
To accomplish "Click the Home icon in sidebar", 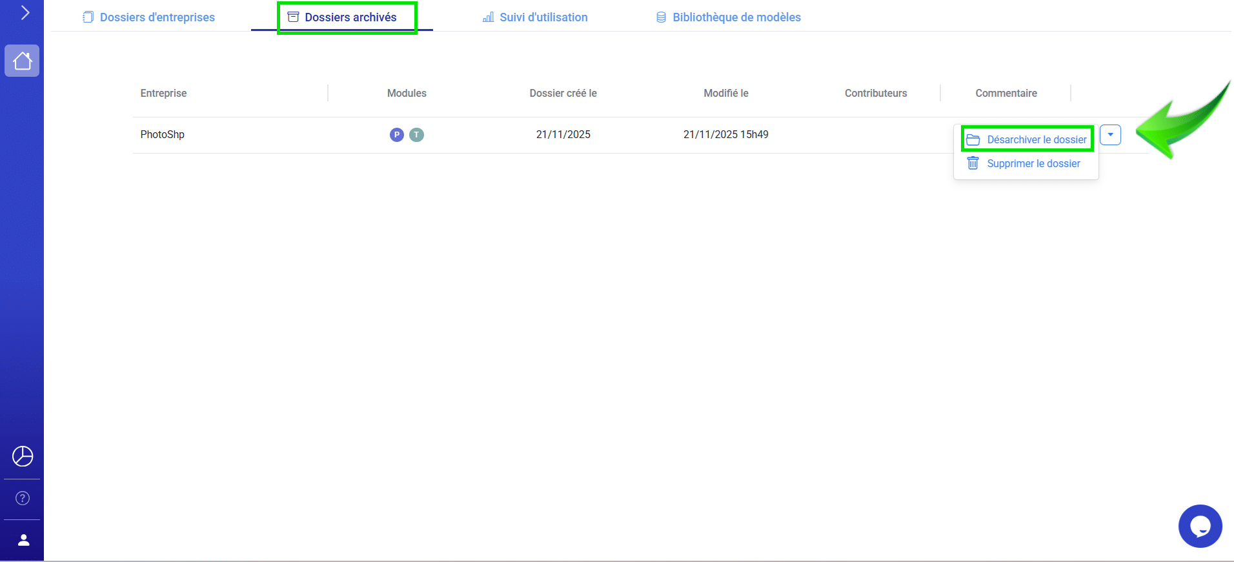I will 22,61.
